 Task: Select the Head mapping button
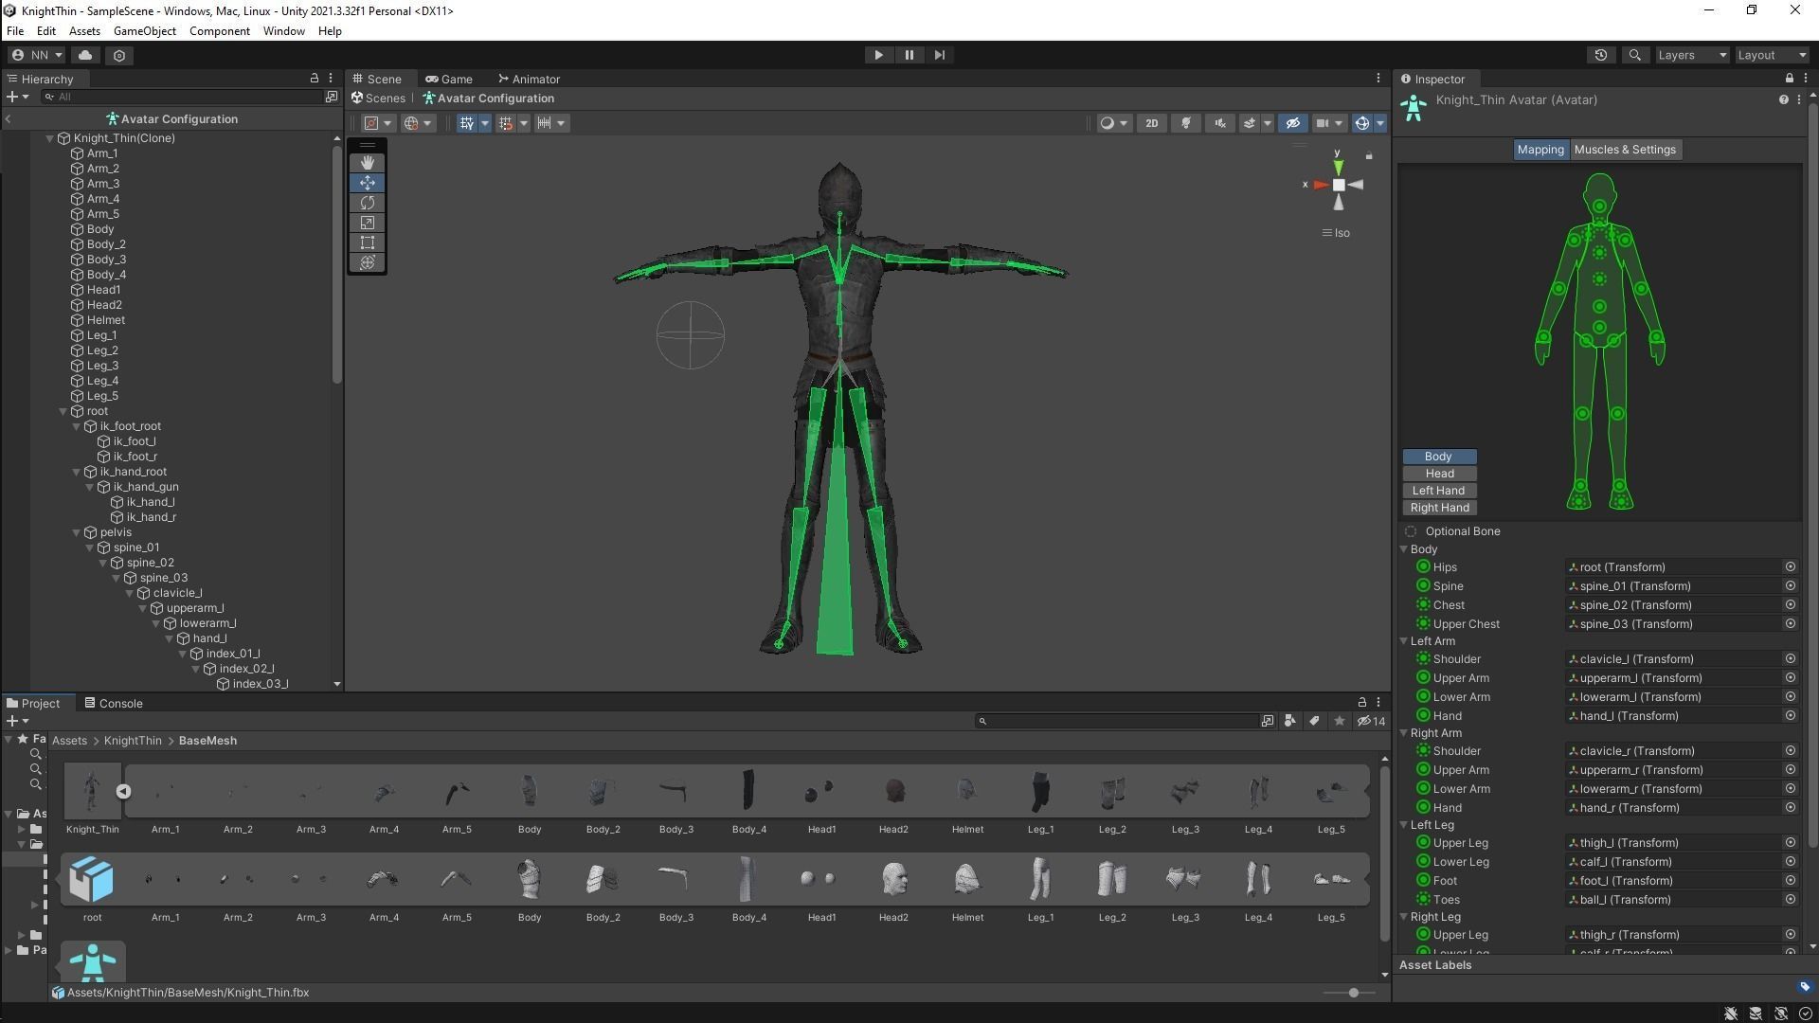click(1439, 474)
